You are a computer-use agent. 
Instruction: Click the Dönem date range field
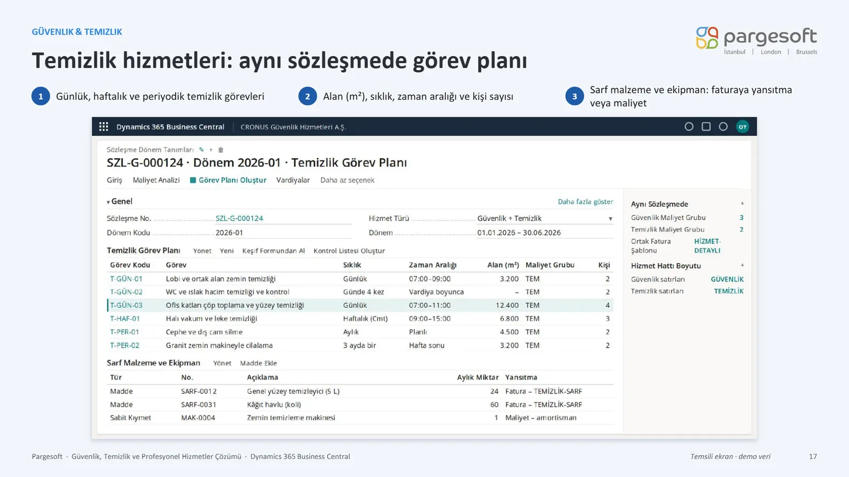[x=545, y=233]
